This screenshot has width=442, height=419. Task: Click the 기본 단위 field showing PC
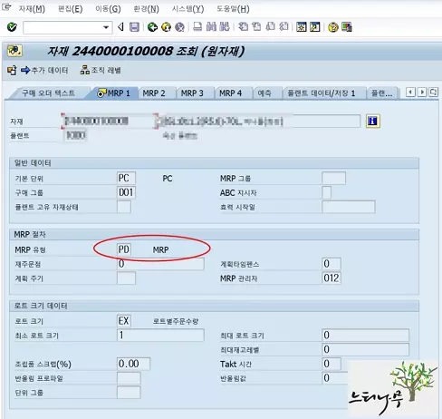tap(126, 178)
